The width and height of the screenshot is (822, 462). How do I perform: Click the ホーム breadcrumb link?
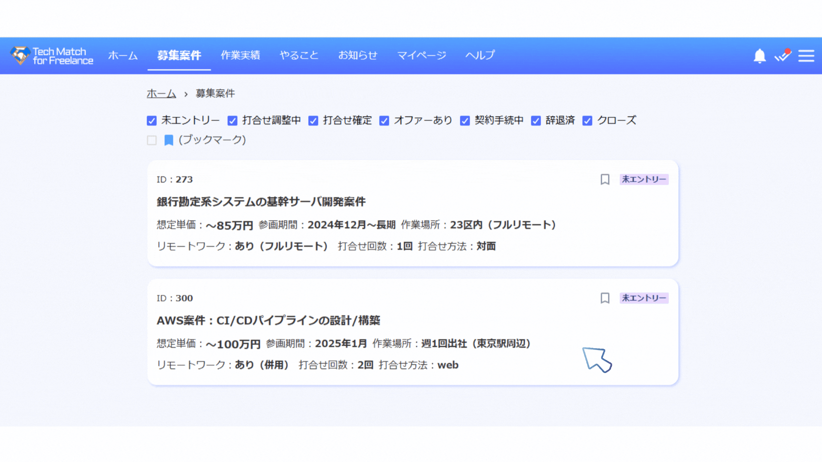(x=161, y=93)
